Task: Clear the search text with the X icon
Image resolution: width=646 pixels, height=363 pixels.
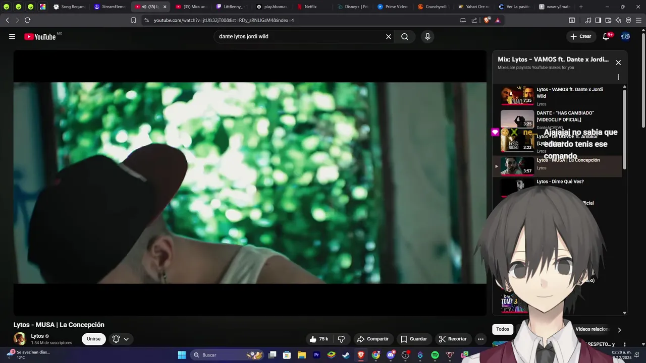Action: pos(389,37)
